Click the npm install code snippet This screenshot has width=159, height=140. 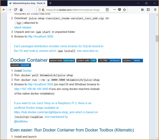pos(67,51)
